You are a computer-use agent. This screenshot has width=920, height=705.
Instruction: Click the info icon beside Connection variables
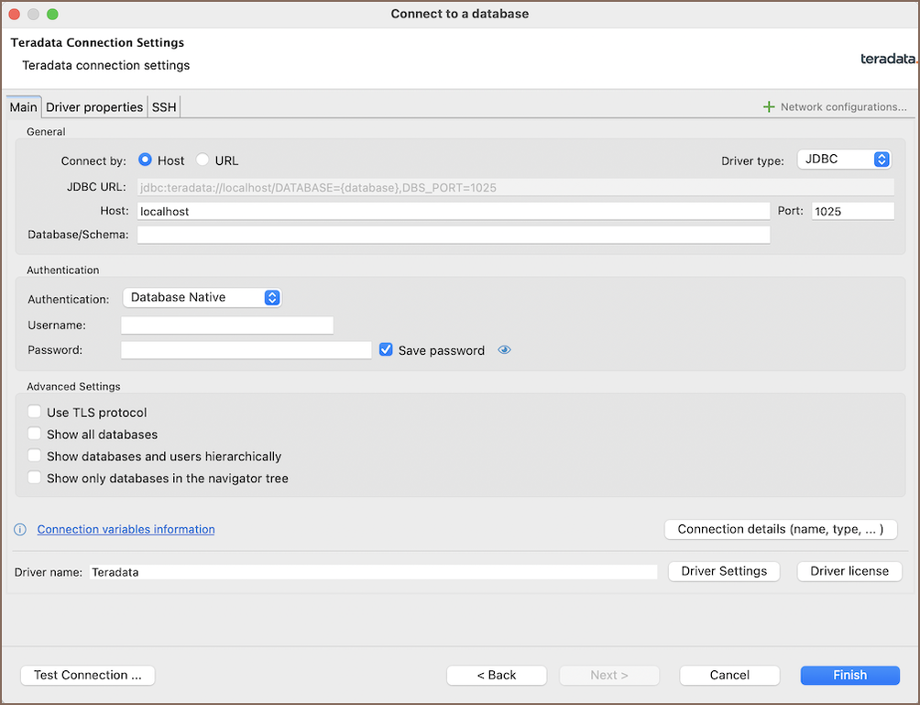(20, 530)
